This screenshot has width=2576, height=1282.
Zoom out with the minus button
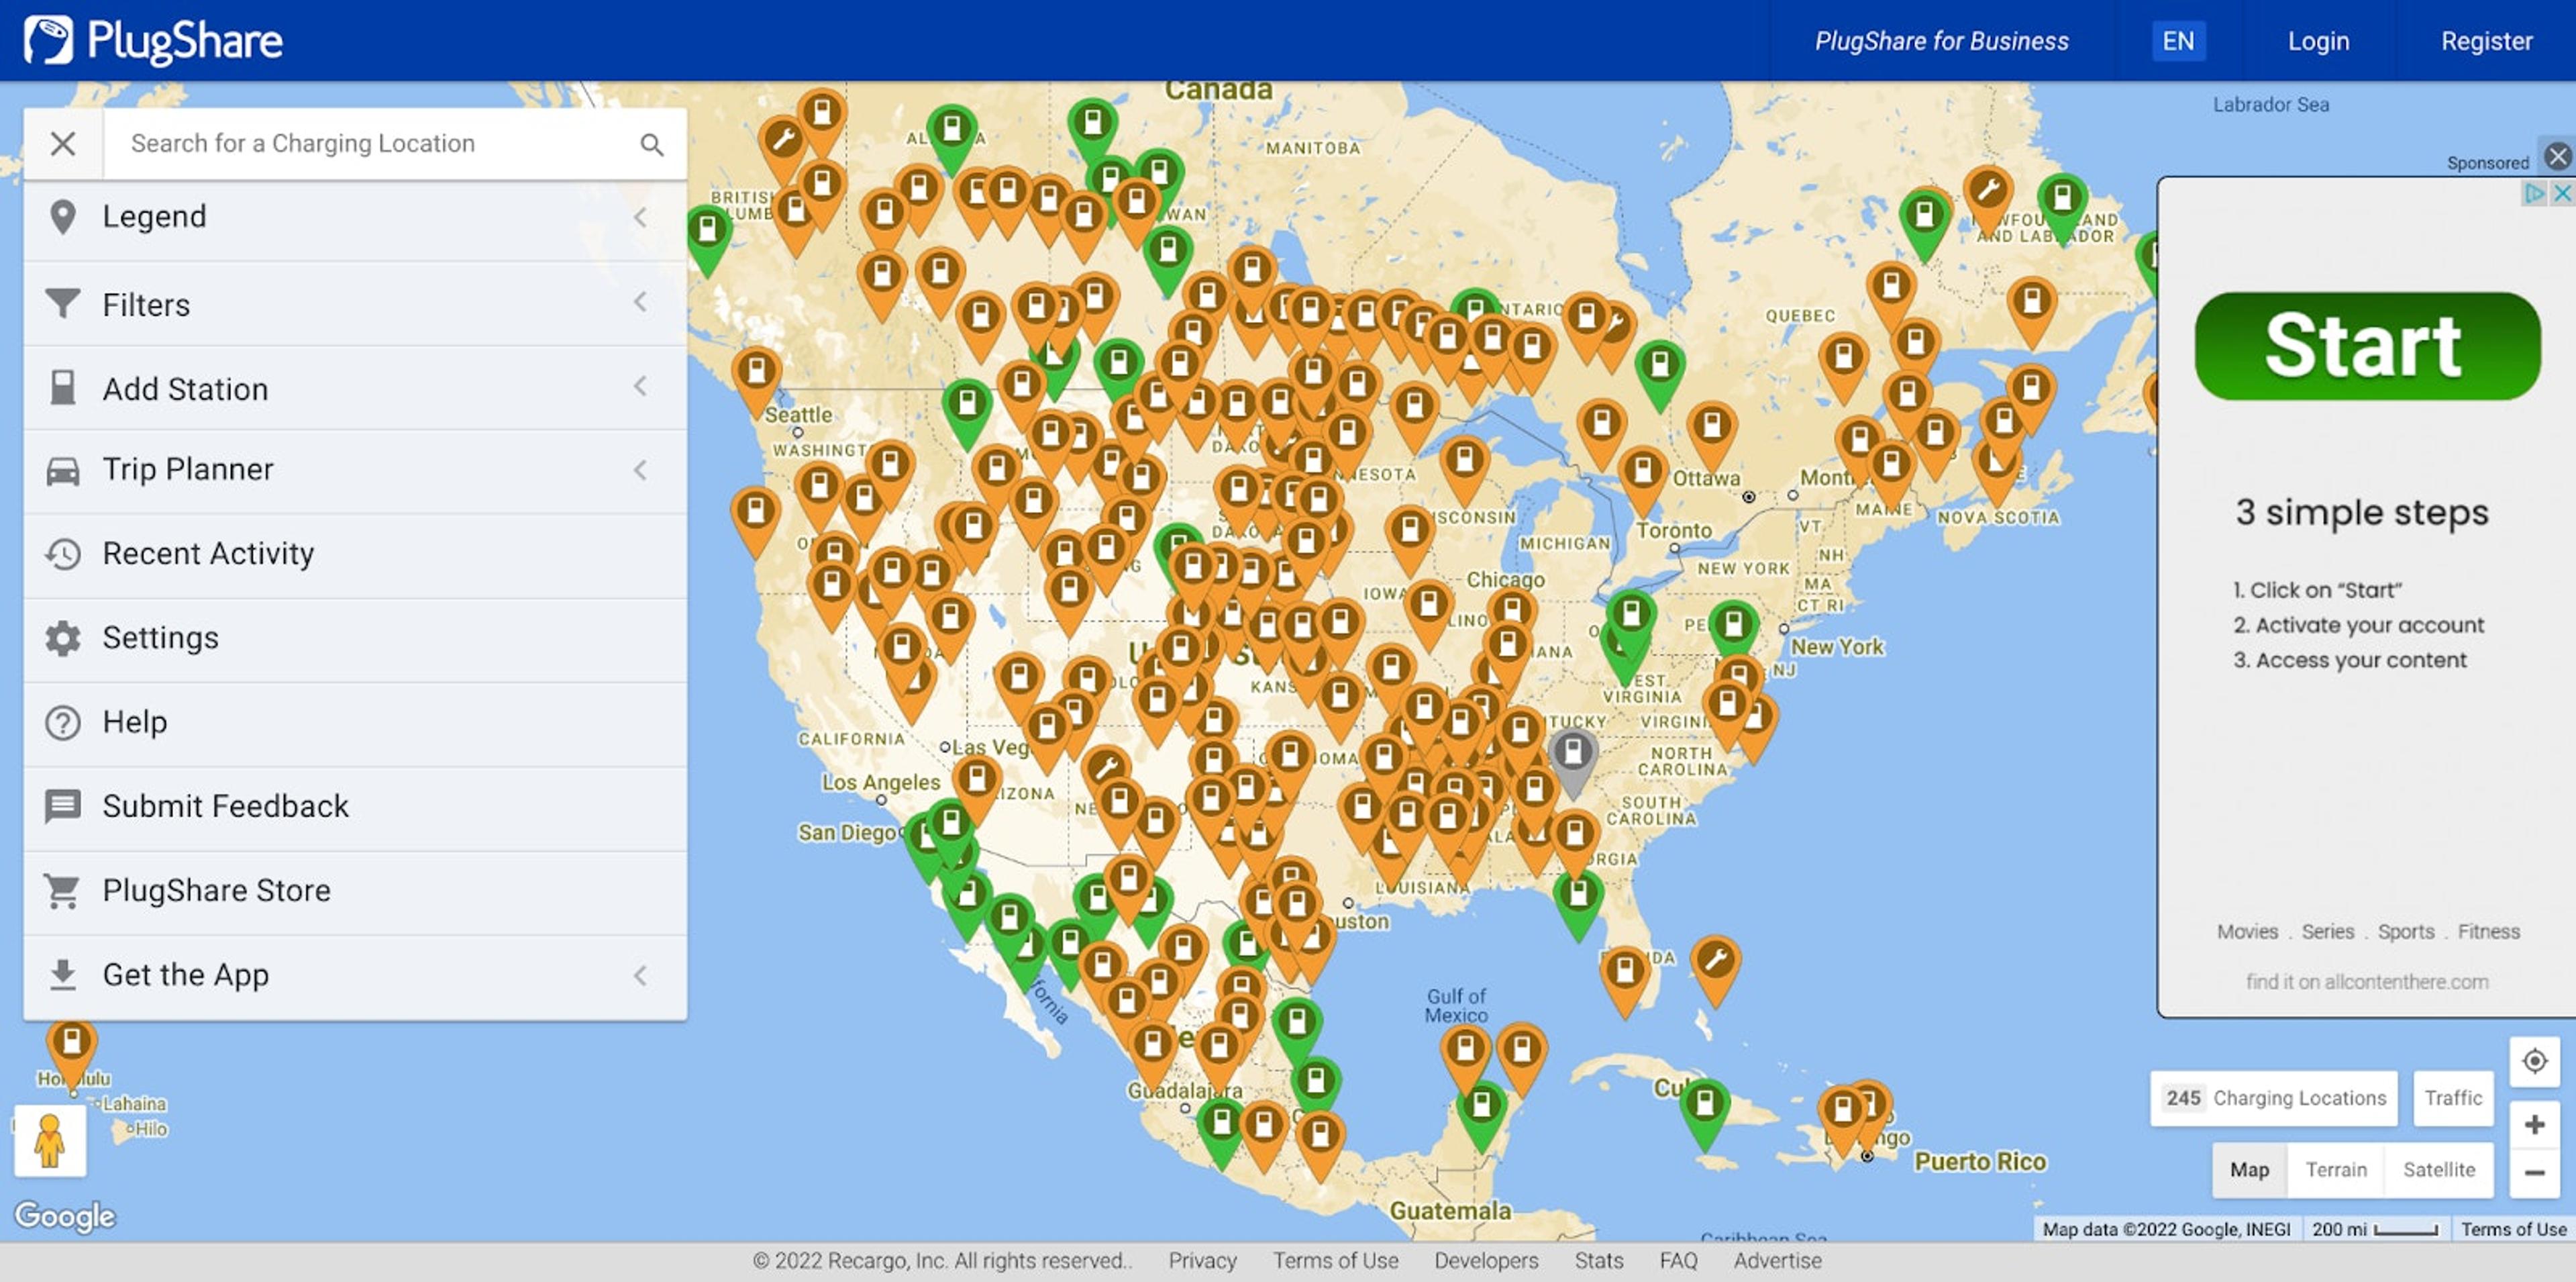pos(2534,1172)
